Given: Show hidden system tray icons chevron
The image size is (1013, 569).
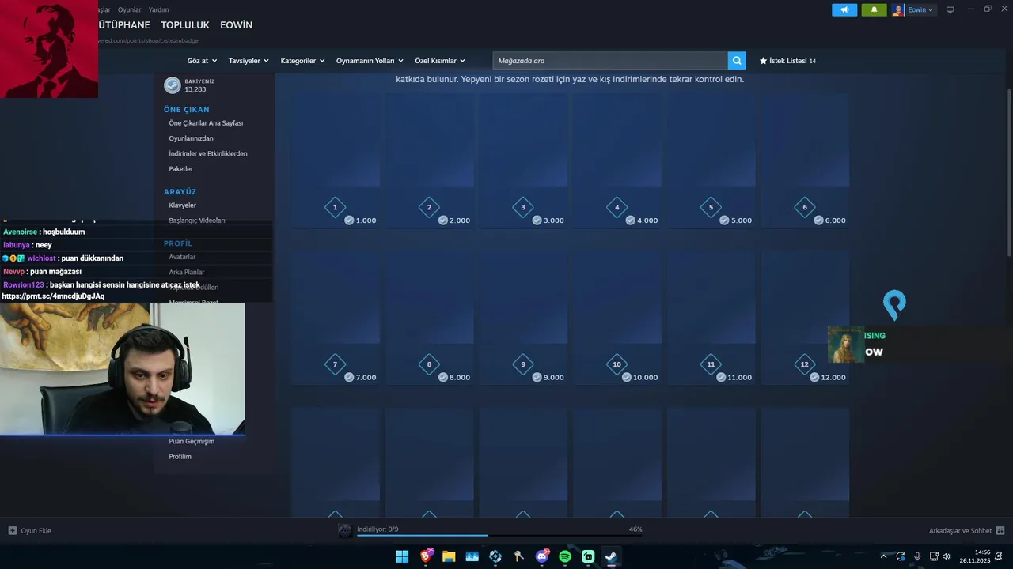Looking at the screenshot, I should point(884,556).
